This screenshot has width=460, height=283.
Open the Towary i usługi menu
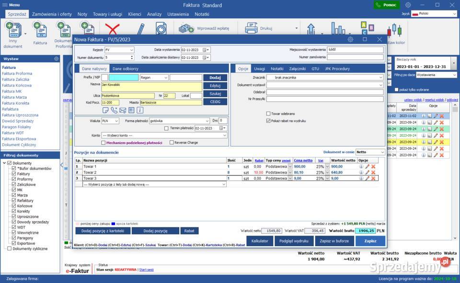coord(107,14)
